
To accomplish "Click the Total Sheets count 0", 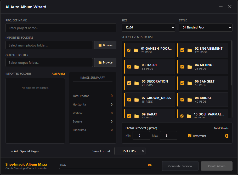I will [x=226, y=136].
